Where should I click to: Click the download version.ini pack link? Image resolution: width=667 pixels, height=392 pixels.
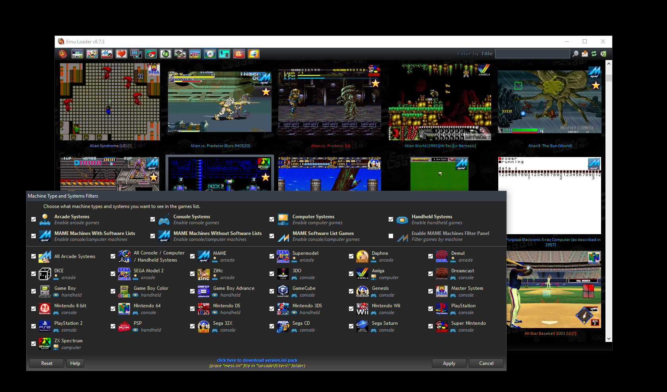coord(257,360)
